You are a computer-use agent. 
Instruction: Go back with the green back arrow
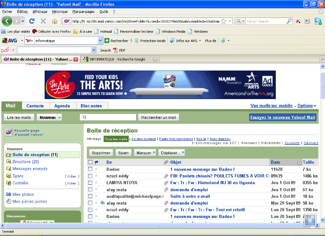click(x=7, y=21)
